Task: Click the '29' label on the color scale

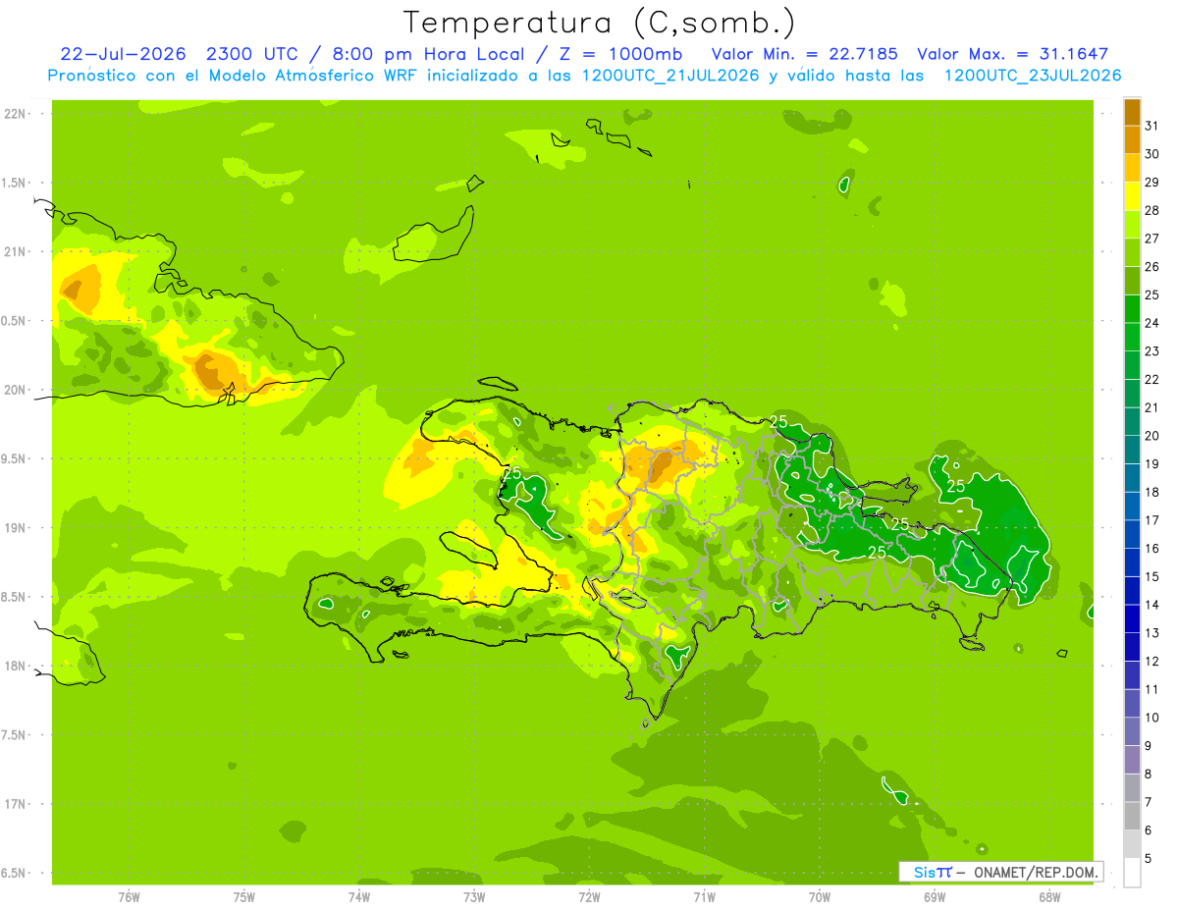Action: point(1151,182)
